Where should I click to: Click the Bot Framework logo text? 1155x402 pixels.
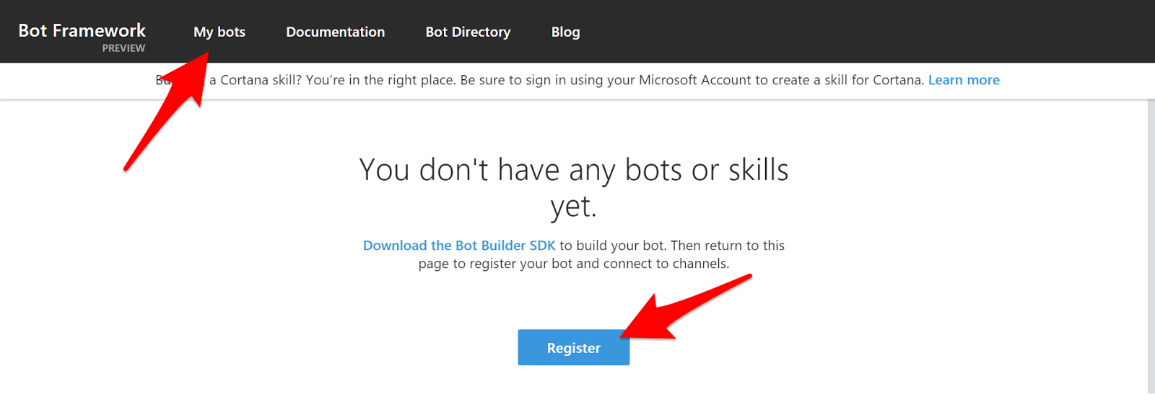pos(82,30)
